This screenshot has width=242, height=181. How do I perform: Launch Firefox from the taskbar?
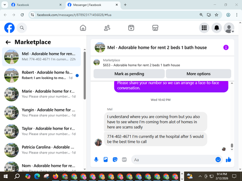[56, 176]
